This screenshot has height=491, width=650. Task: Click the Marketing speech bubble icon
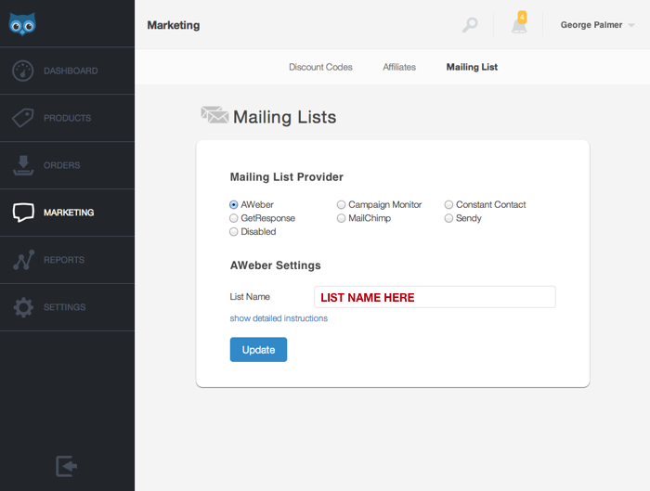point(23,213)
